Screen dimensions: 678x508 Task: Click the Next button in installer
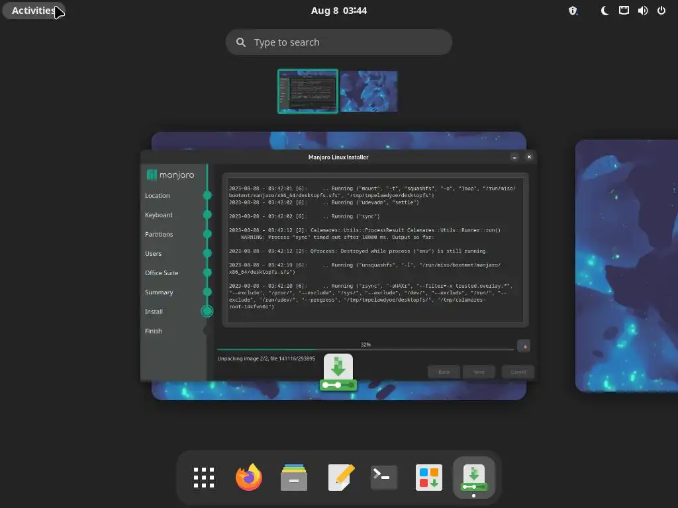478,372
